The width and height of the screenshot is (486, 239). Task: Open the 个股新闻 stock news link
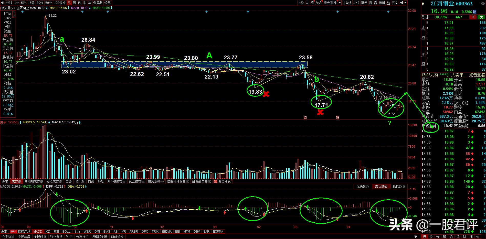(x=7, y=236)
